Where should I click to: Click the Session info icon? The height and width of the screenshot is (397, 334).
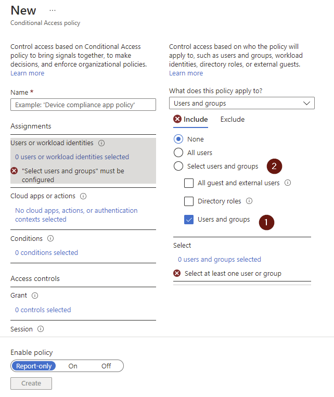click(x=41, y=329)
